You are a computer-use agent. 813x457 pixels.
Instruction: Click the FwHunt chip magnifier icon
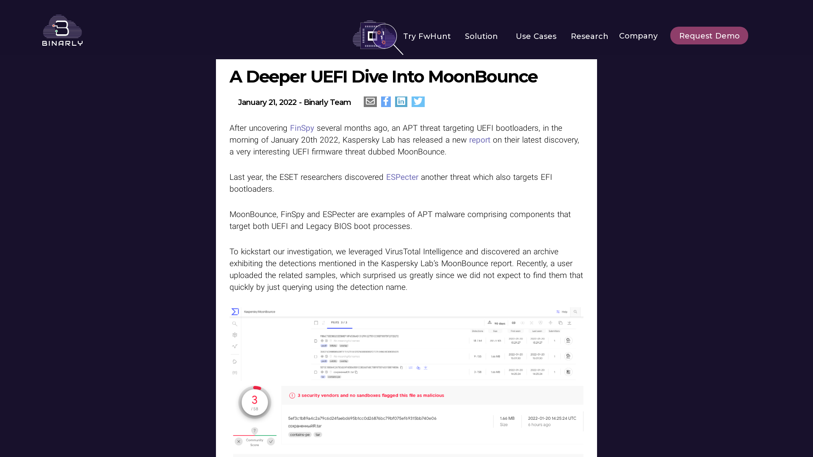[x=378, y=37]
